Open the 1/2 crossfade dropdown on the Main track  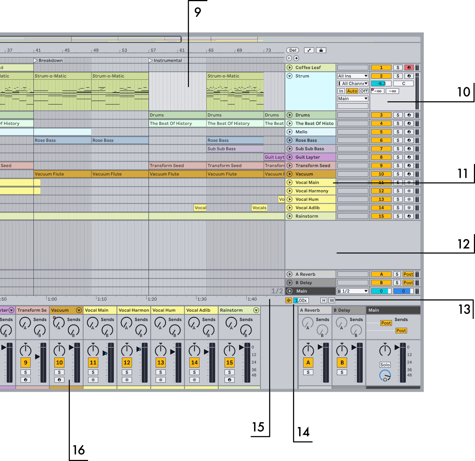click(352, 291)
